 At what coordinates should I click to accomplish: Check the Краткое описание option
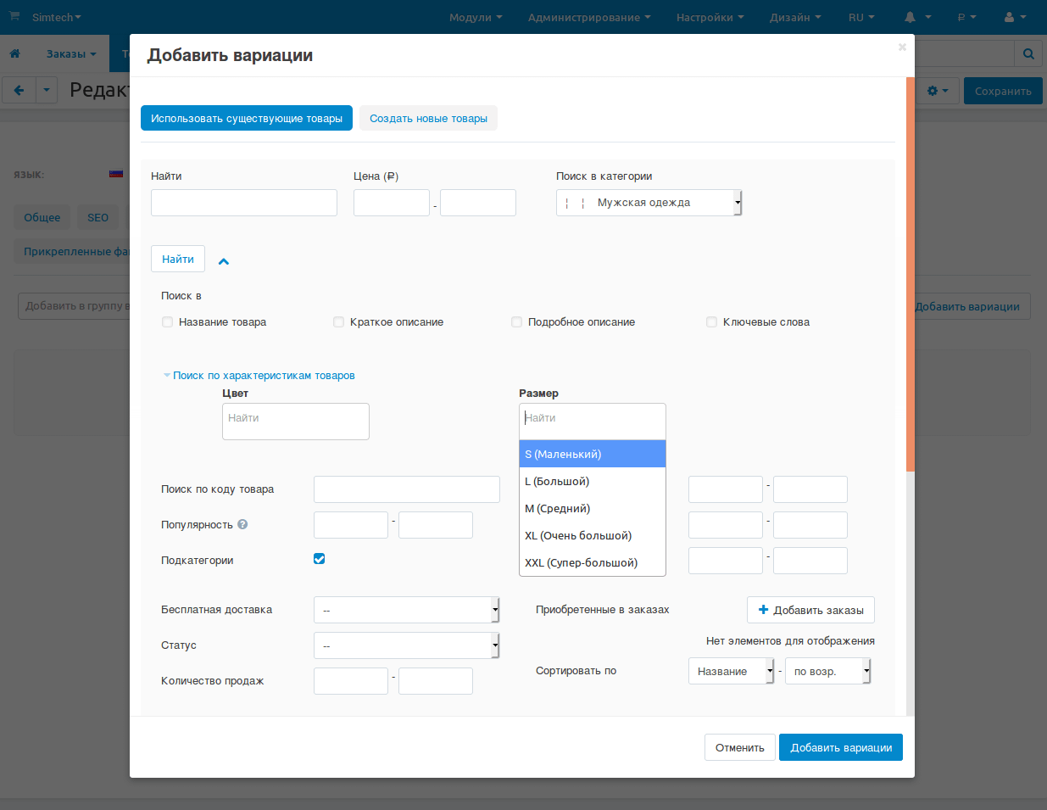(x=339, y=322)
